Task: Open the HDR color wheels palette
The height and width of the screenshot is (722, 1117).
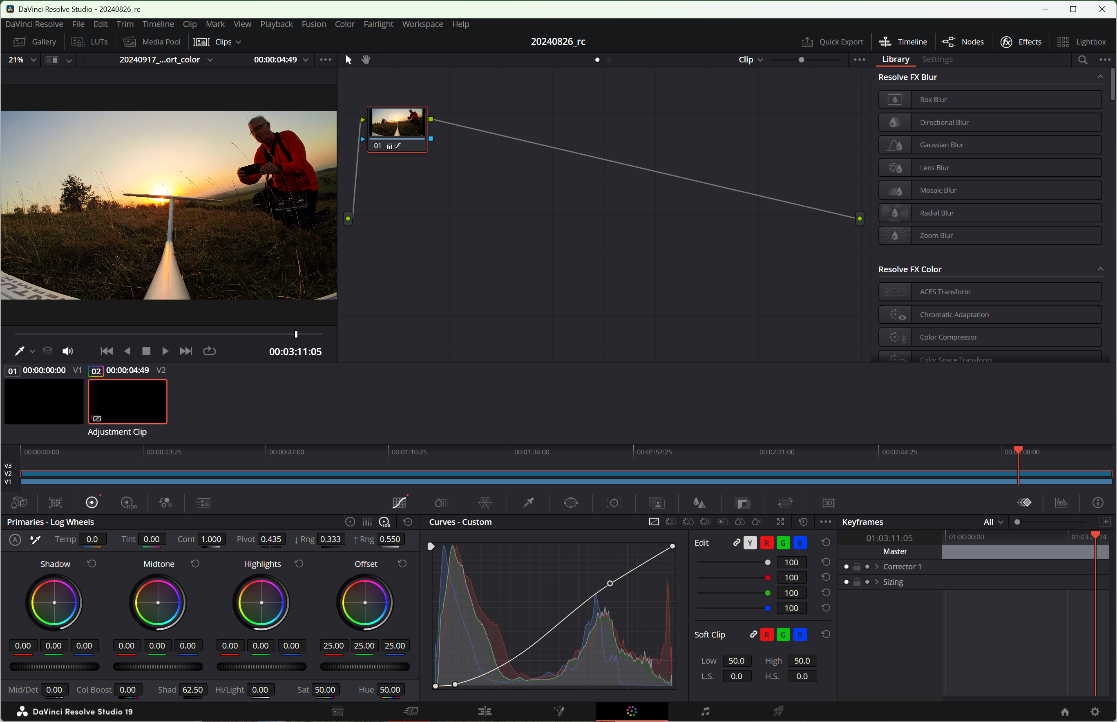Action: 129,503
